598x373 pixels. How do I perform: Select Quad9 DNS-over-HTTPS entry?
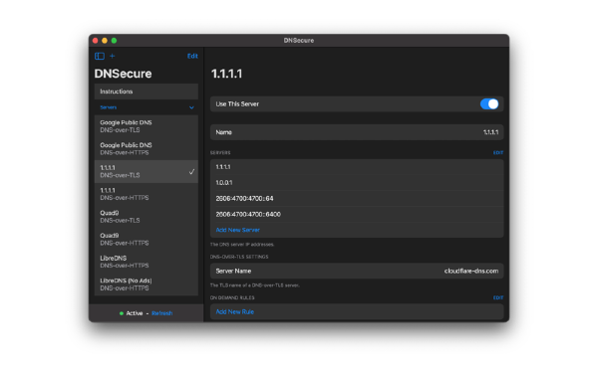tap(147, 239)
